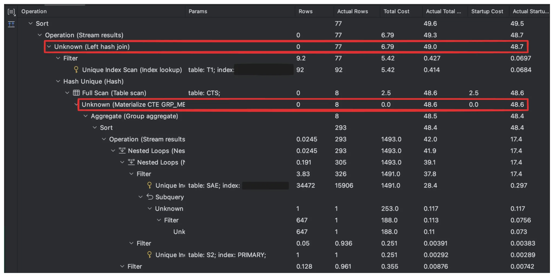Collapse the Subquery tree node
Screen dimensions: 554x277
pos(140,197)
